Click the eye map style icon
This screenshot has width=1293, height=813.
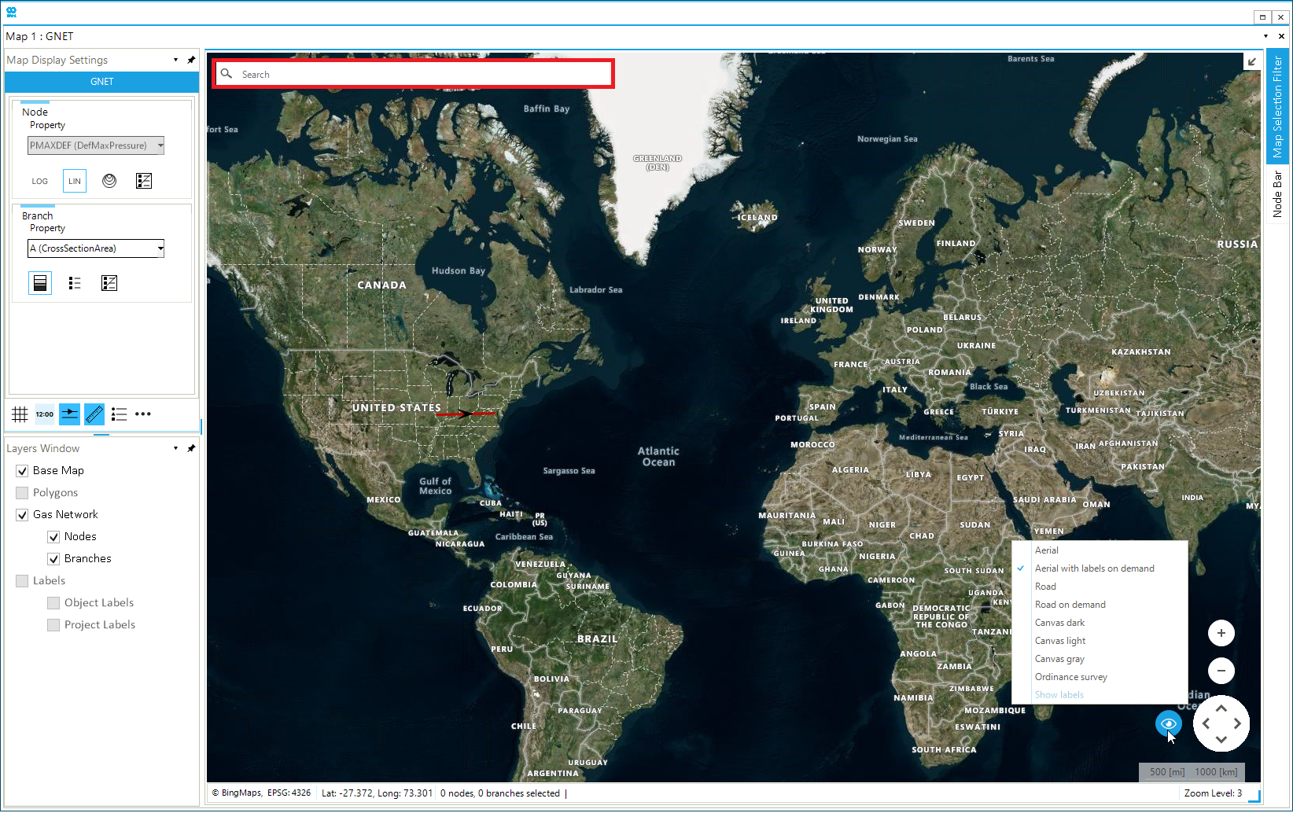pyautogui.click(x=1168, y=723)
